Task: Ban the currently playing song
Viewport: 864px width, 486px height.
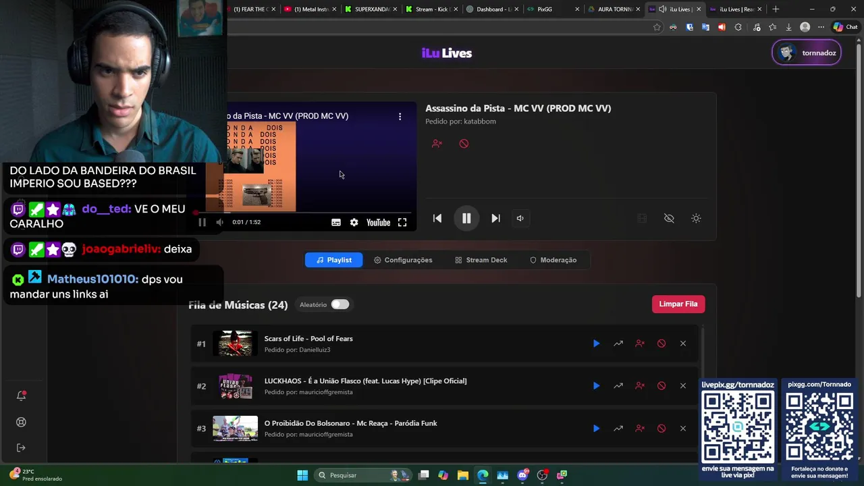Action: [464, 144]
